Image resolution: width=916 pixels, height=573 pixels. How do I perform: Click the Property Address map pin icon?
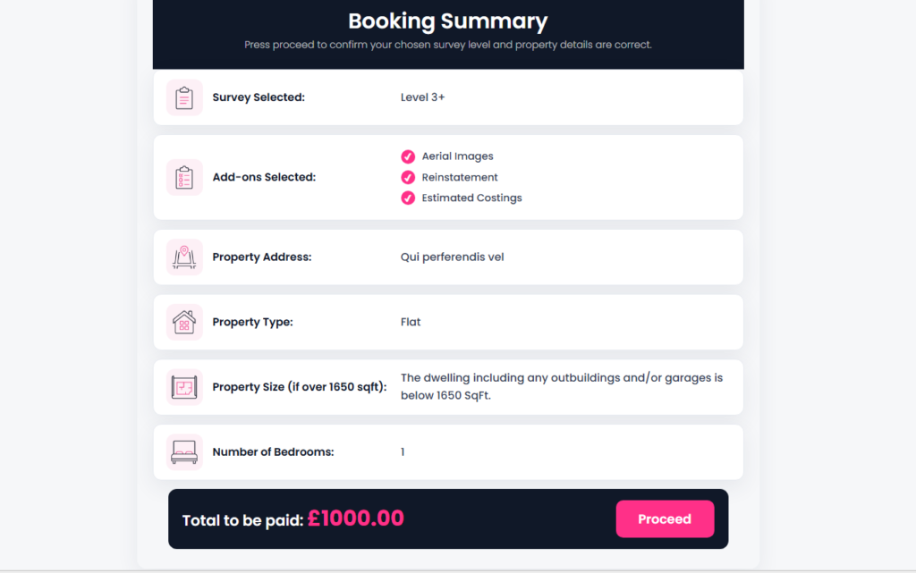point(184,257)
